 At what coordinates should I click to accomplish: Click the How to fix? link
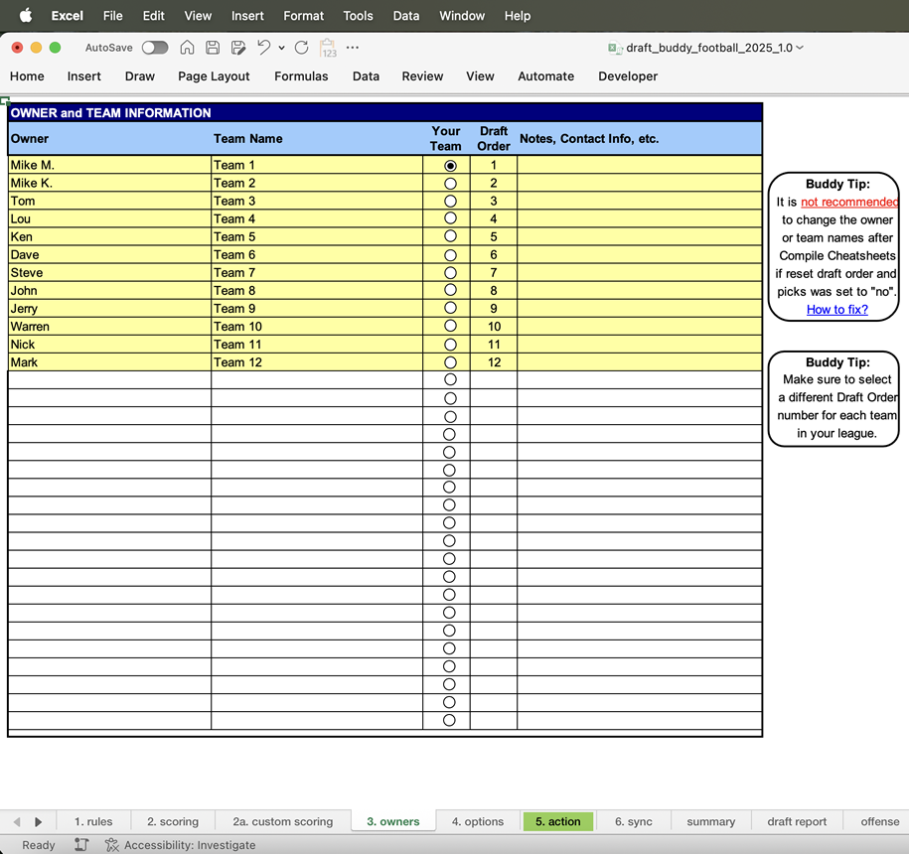(837, 310)
